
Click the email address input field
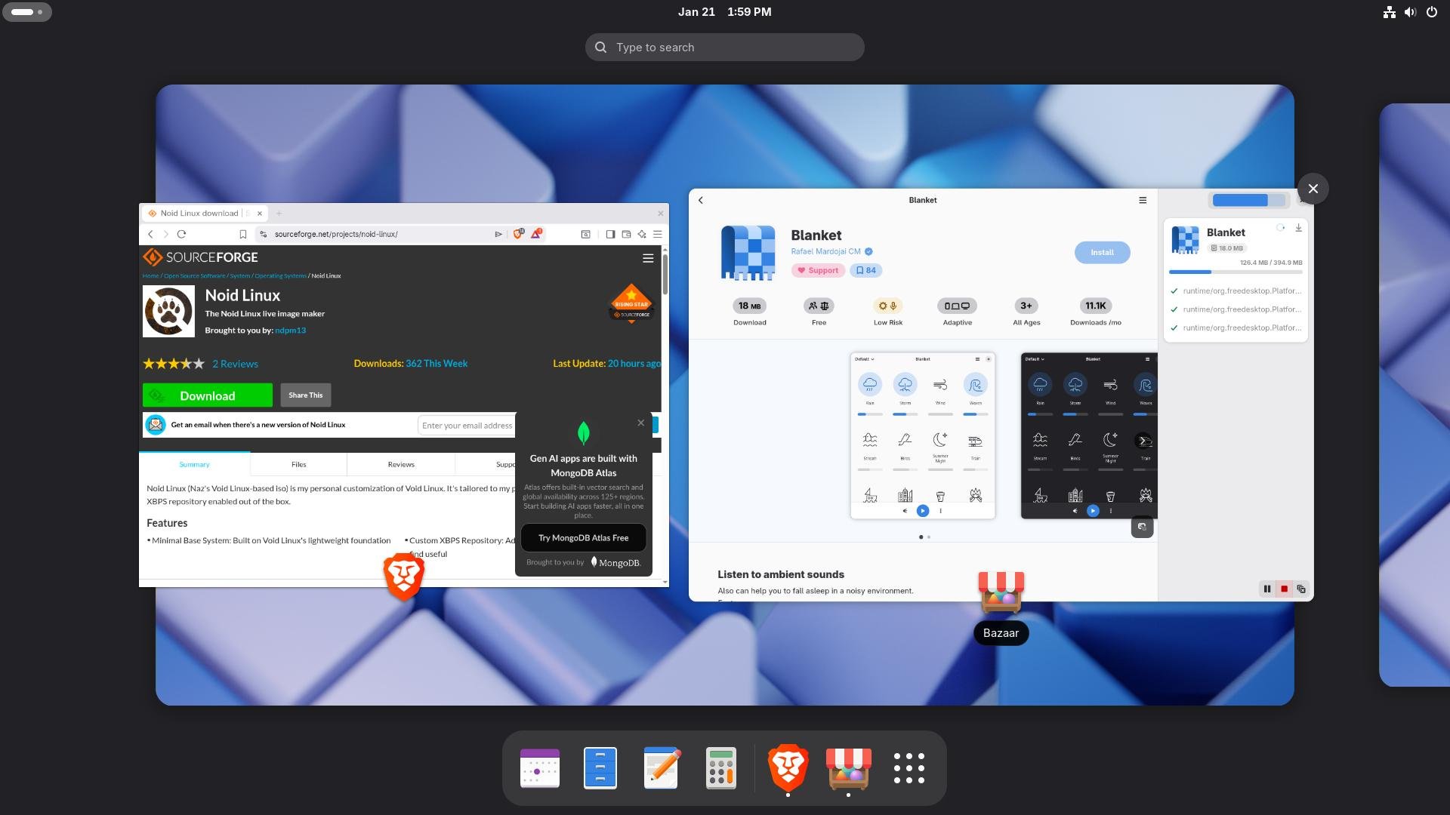pos(467,426)
